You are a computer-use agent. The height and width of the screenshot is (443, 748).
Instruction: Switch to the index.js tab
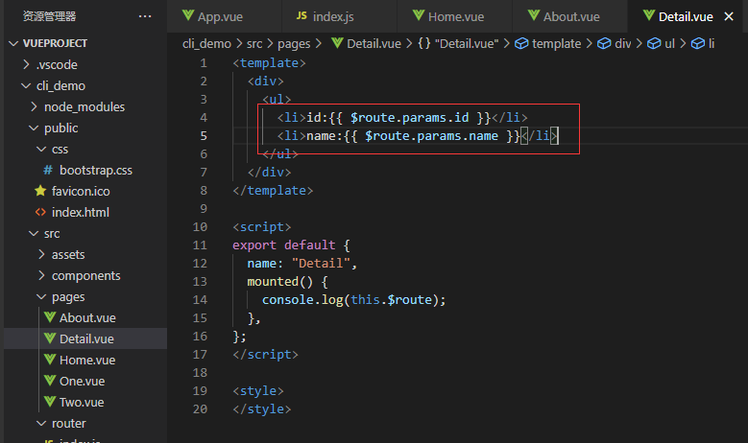pos(339,16)
